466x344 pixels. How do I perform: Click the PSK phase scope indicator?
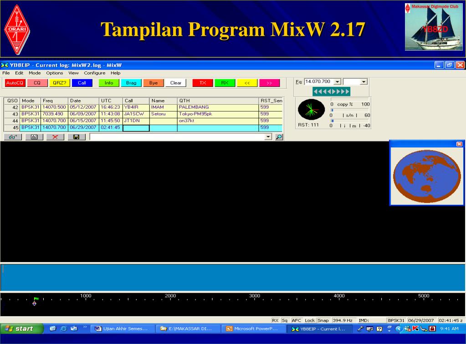(311, 110)
